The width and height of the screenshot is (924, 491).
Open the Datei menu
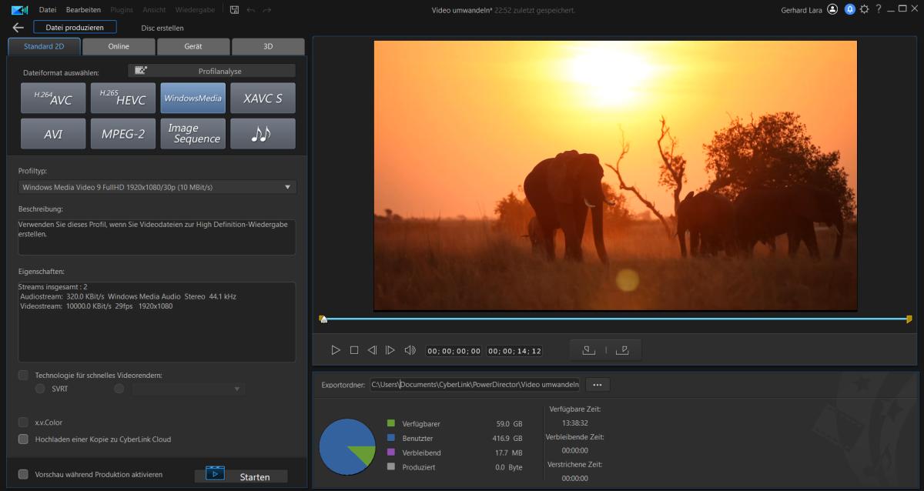[x=48, y=10]
